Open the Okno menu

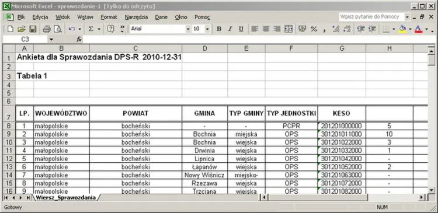coord(181,17)
